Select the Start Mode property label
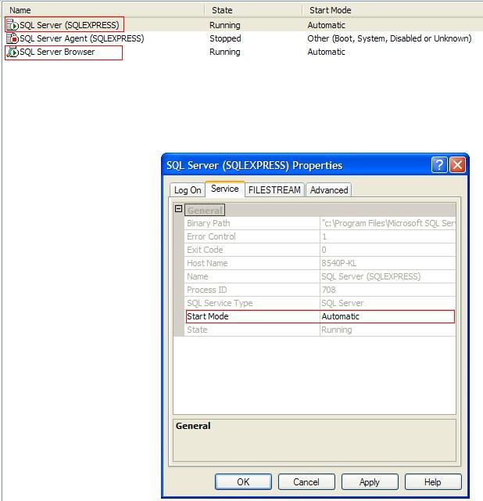This screenshot has width=483, height=501. pyautogui.click(x=208, y=316)
